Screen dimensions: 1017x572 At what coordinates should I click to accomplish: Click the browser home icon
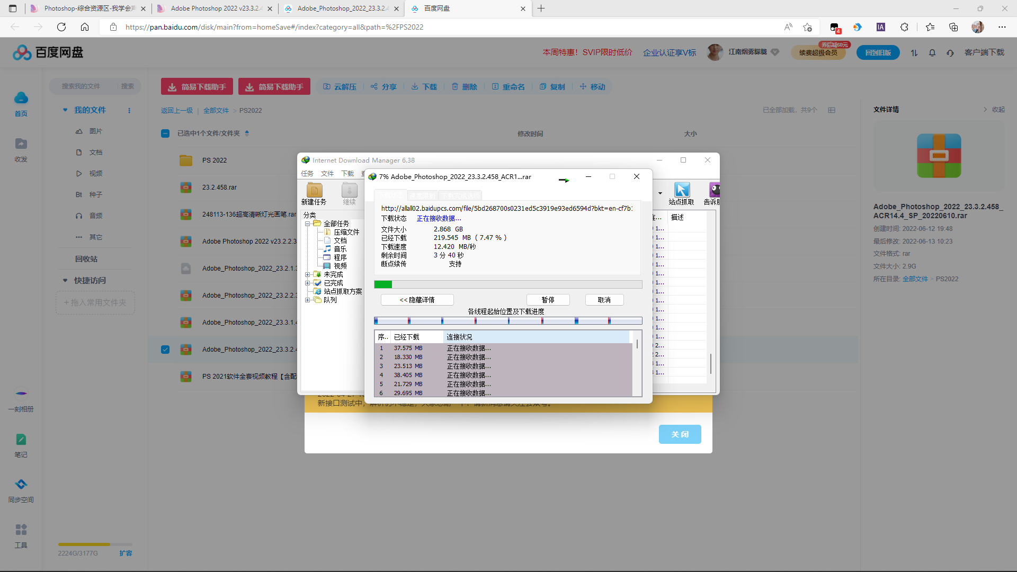pos(85,27)
